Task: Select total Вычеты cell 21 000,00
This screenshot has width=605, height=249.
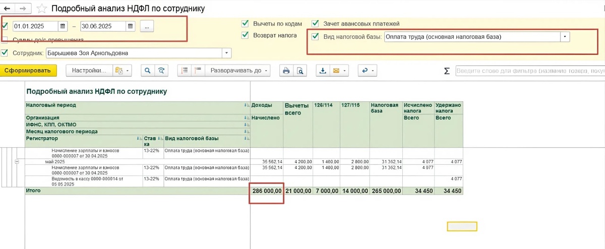Action: (298, 191)
